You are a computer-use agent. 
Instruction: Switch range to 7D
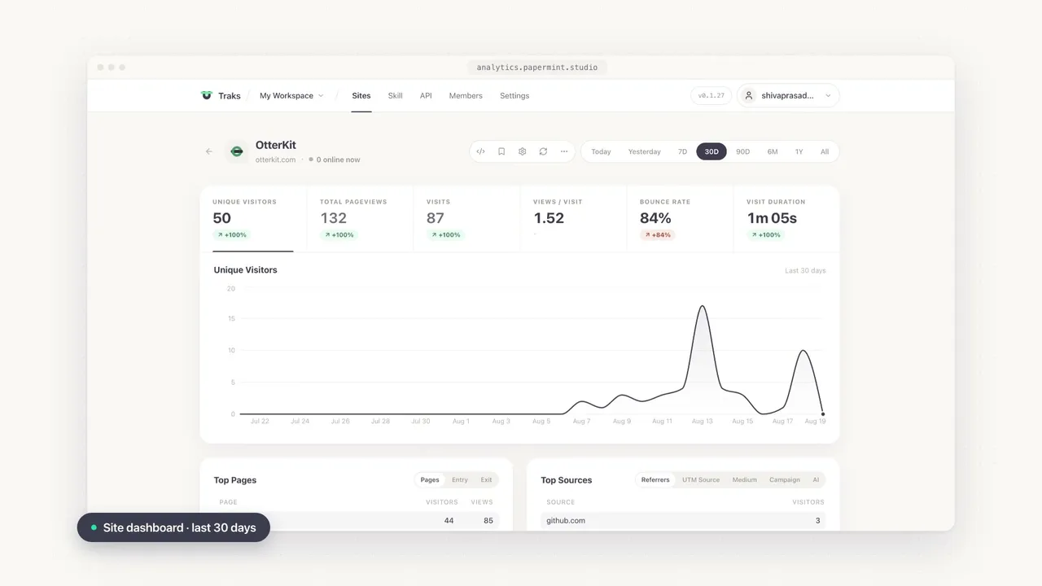point(682,151)
